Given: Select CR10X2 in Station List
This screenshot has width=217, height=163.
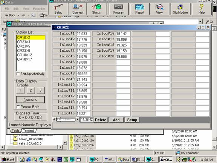Looking at the screenshot, I should click(31, 38).
